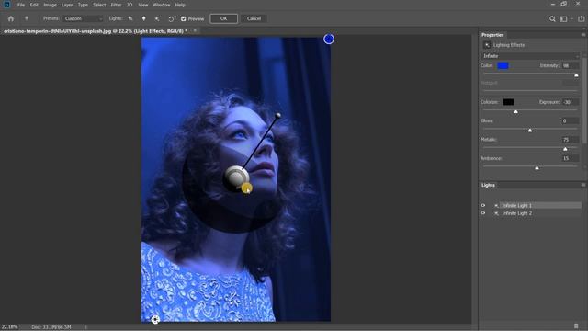Open the workspace switcher icon
Viewport: 588px width, 331px height.
tap(563, 18)
